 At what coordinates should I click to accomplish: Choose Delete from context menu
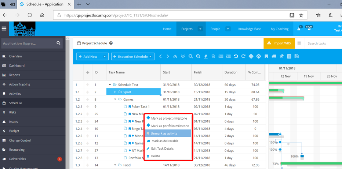(168, 156)
